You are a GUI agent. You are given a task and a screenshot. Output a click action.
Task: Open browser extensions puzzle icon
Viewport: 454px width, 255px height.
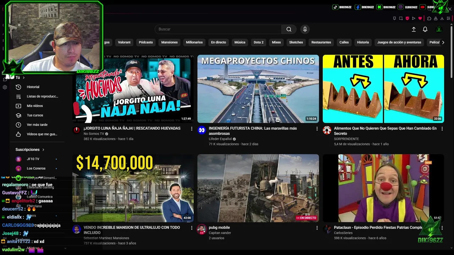tap(429, 18)
